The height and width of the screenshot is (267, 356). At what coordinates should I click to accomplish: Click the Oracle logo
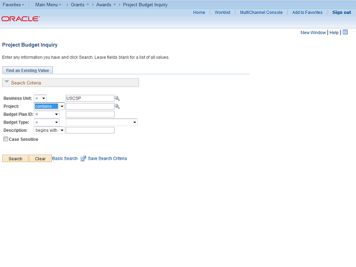tap(21, 18)
